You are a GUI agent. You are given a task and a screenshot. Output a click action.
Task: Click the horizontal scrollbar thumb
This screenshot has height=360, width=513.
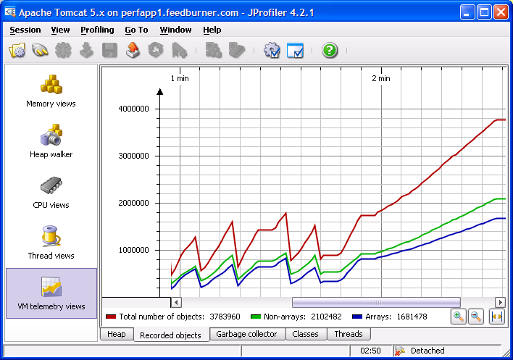(375, 302)
